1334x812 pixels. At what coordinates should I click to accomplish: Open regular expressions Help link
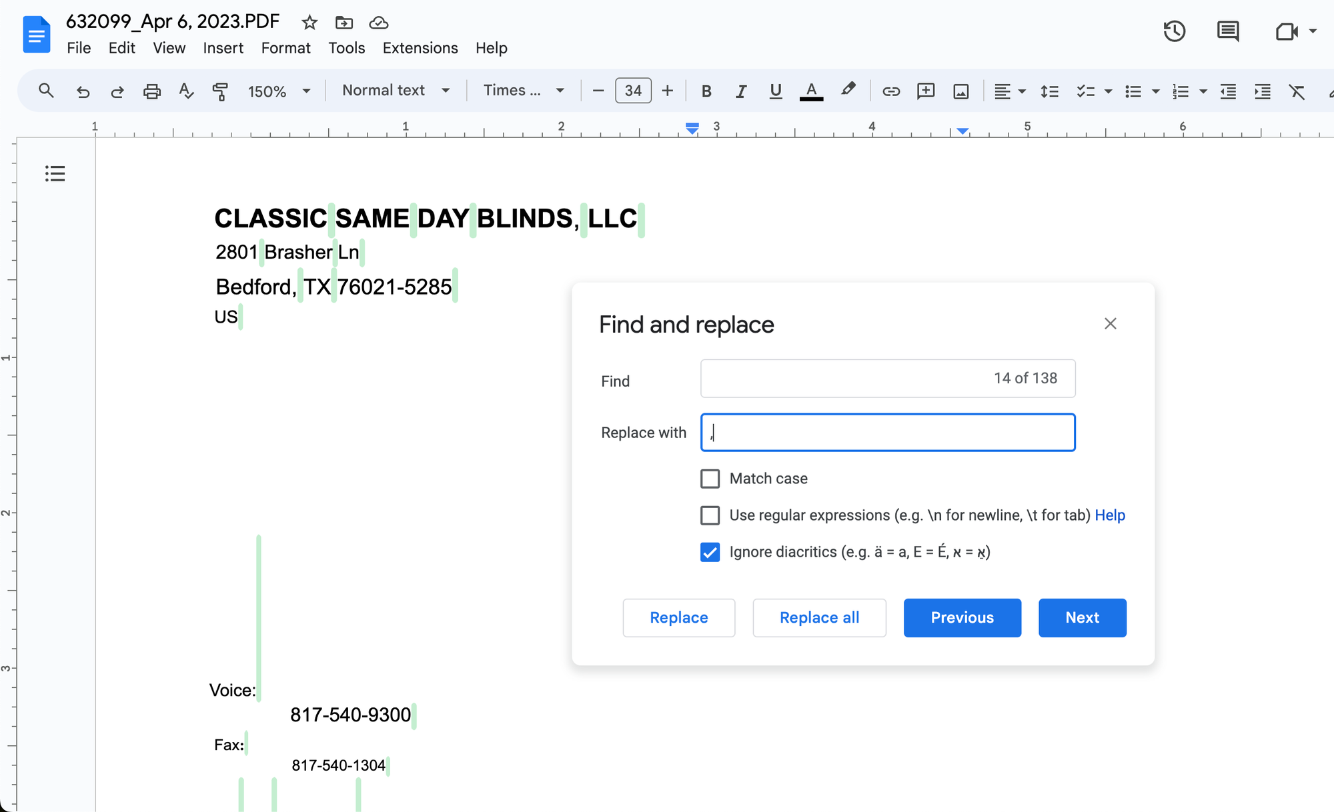1110,515
